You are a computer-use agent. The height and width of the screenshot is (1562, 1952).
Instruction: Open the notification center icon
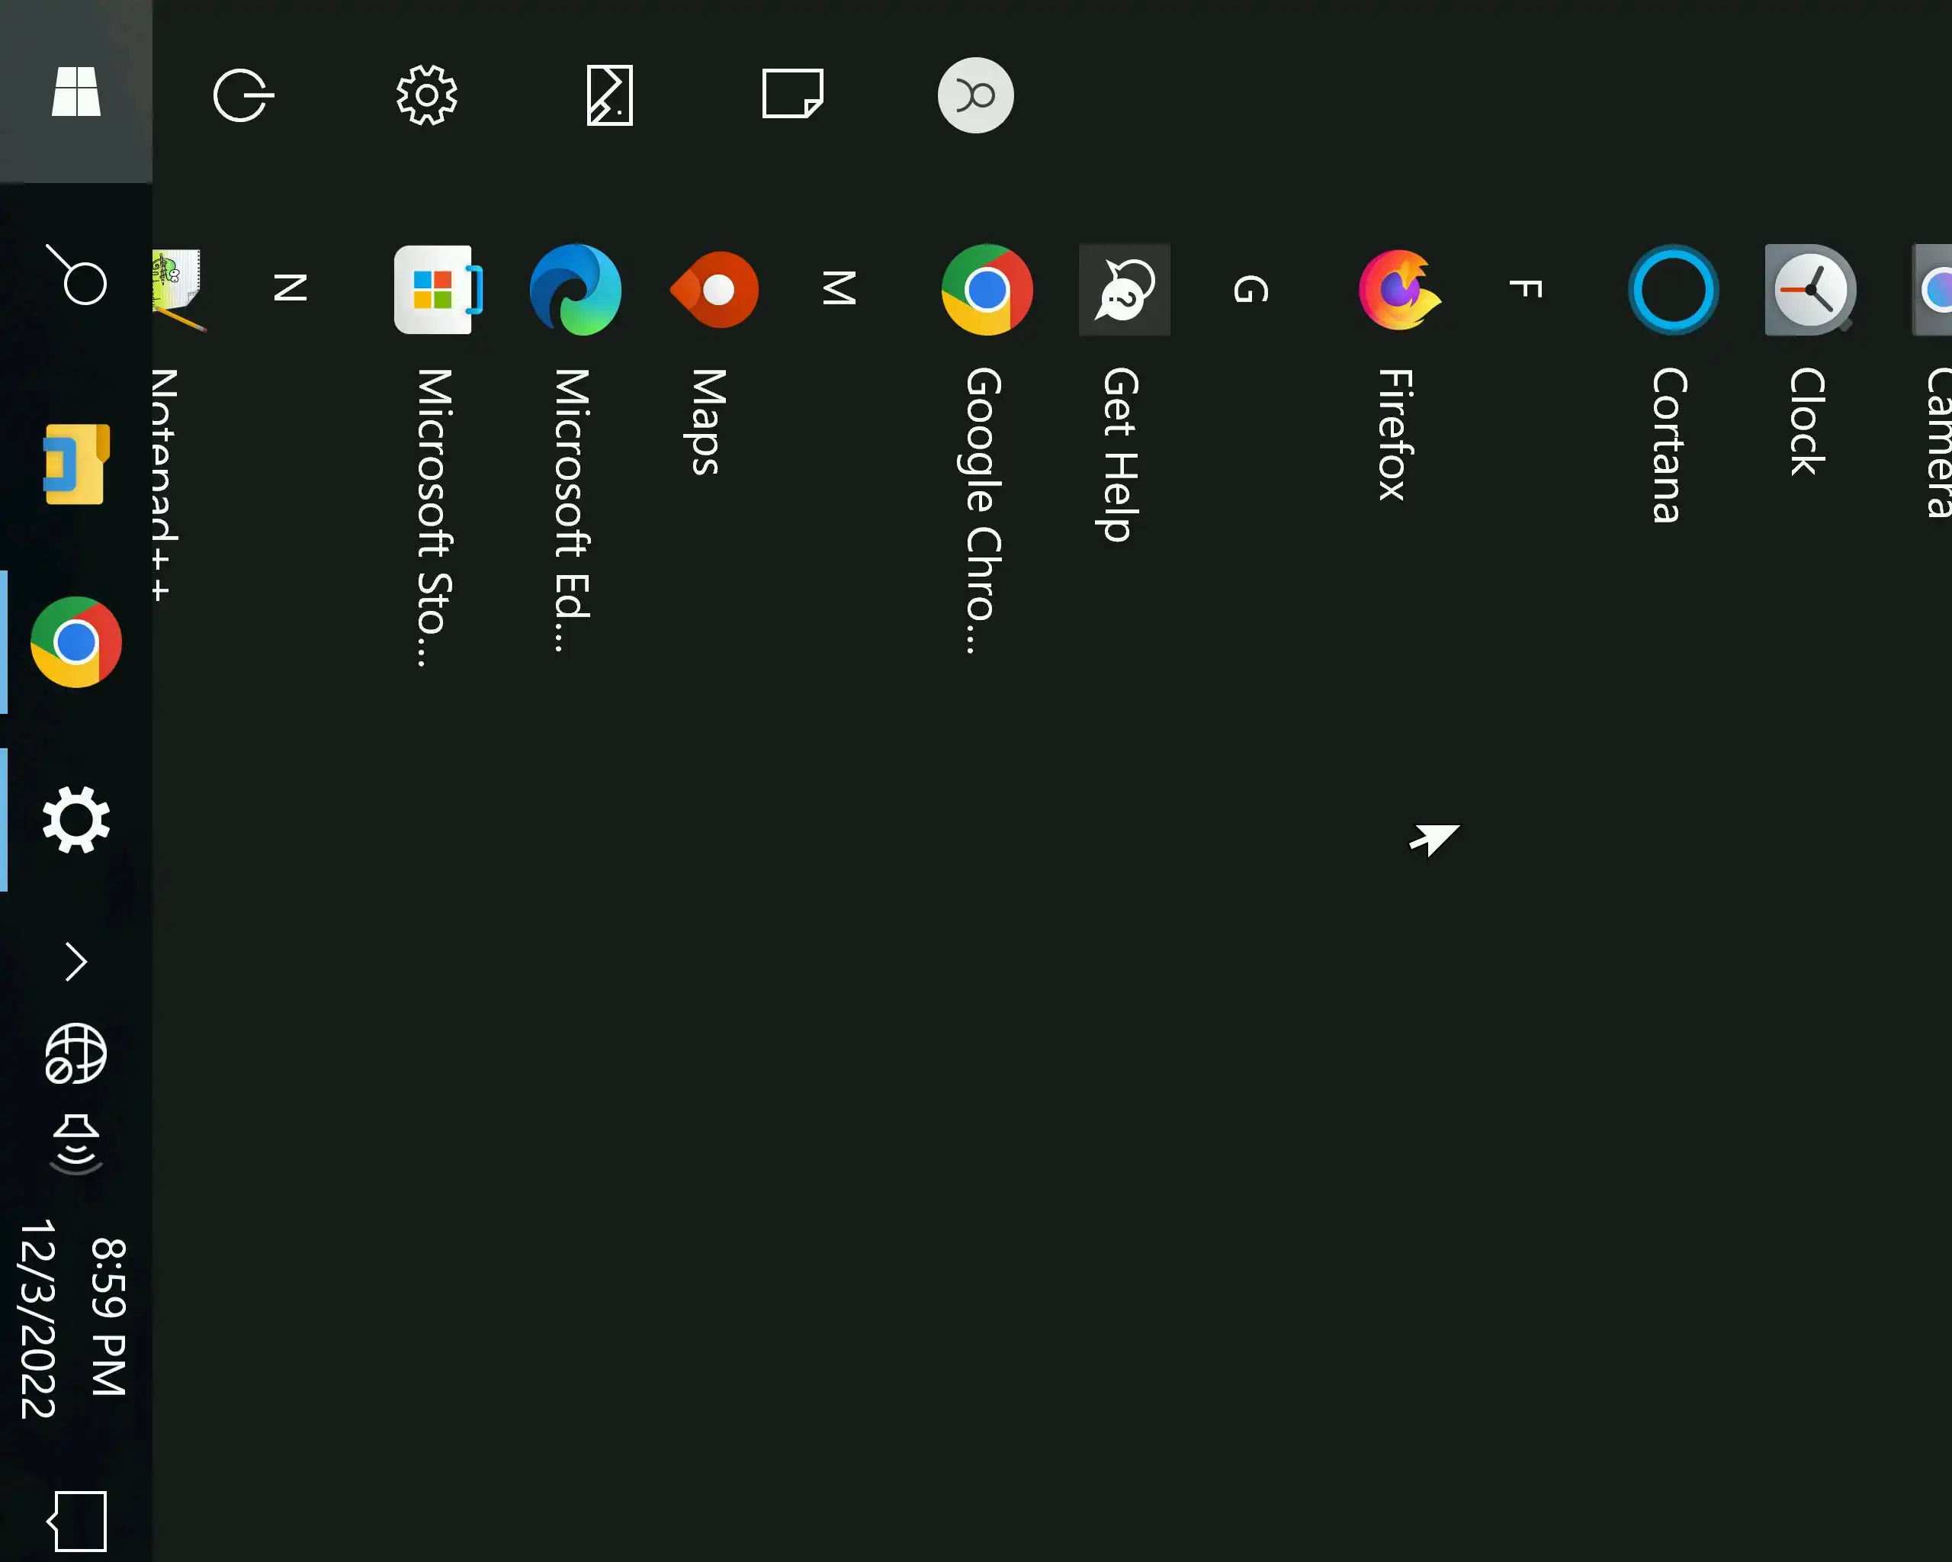pyautogui.click(x=77, y=1522)
